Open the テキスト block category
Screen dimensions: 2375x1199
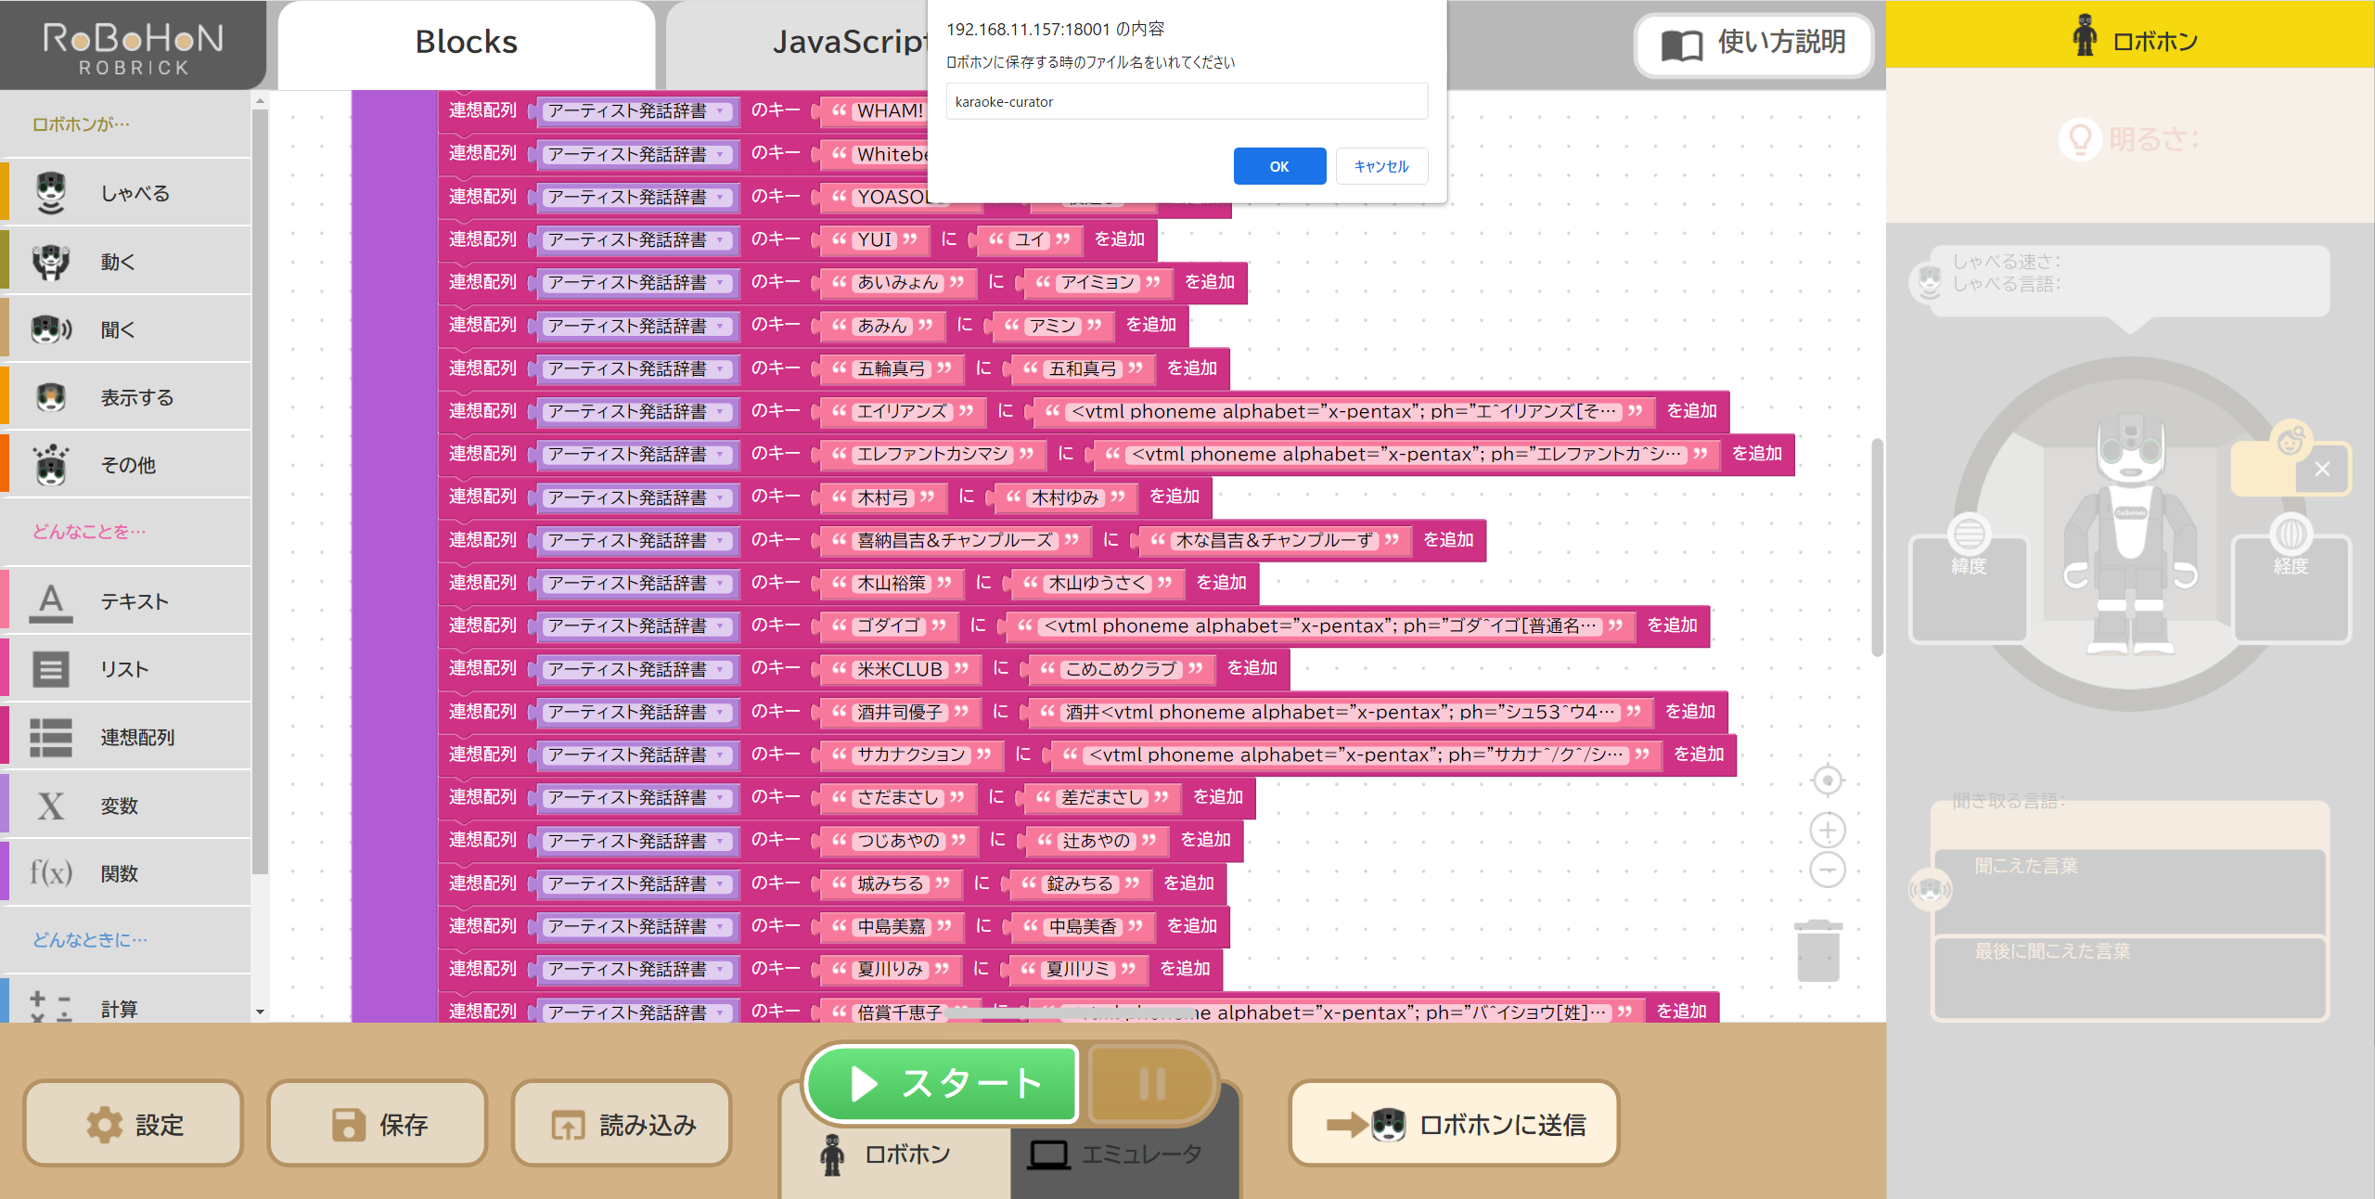[x=51, y=600]
